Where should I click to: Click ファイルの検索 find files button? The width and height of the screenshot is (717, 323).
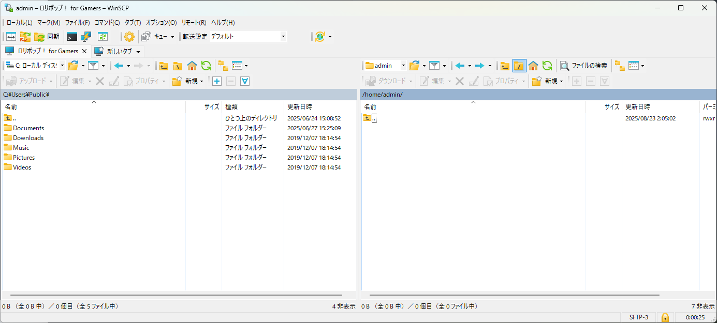point(583,66)
